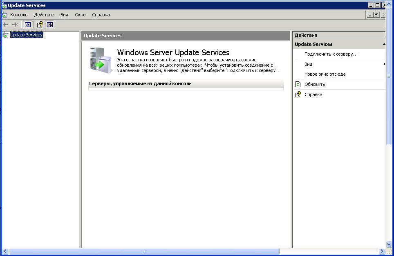Click the horizontal scrollbar thumb

pyautogui.click(x=144, y=251)
